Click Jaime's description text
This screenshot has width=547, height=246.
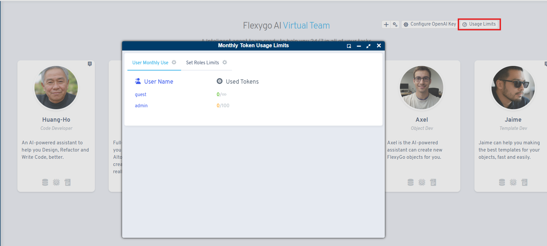tap(509, 150)
